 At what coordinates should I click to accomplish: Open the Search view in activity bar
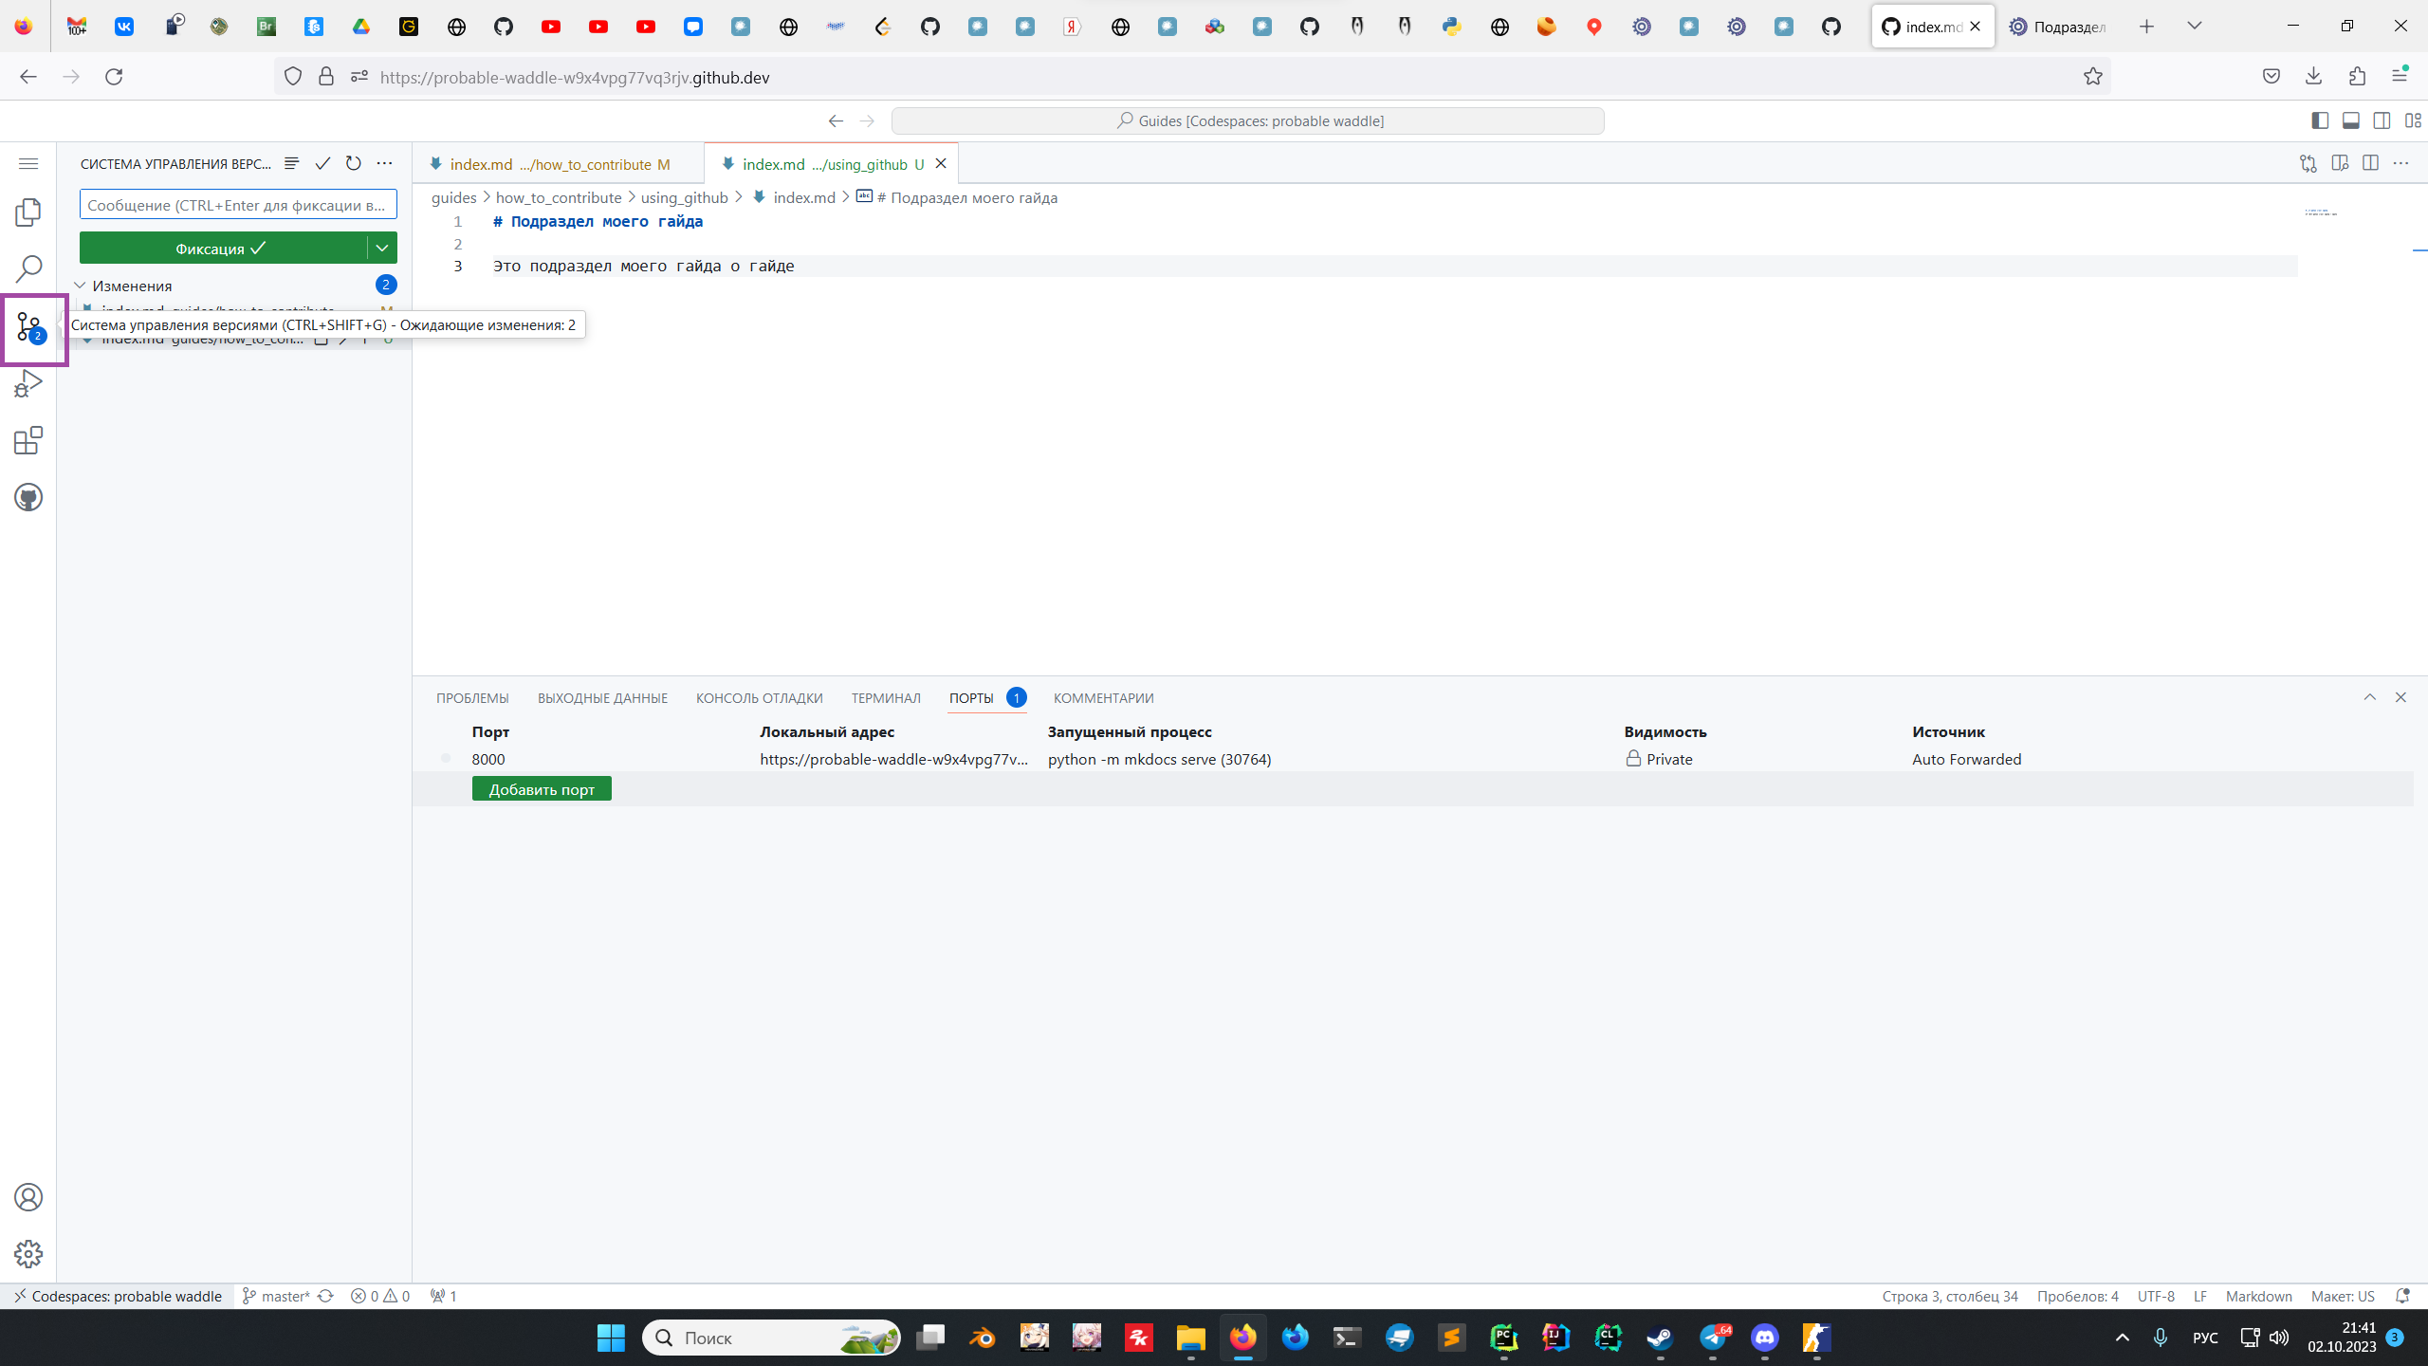pos(28,269)
